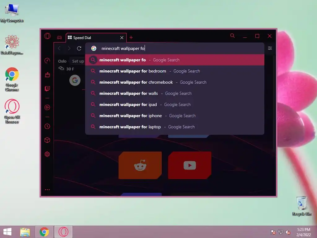
Task: Open sidebar setup three dots
Action: 47,190
